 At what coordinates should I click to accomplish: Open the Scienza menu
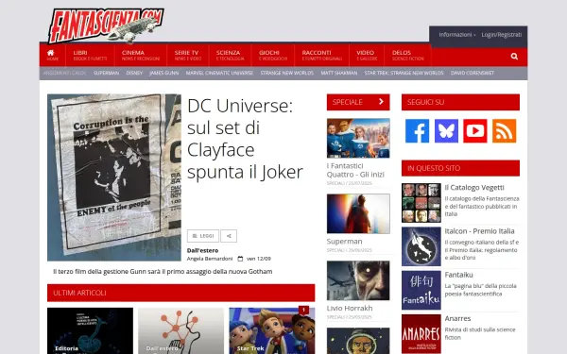[230, 56]
